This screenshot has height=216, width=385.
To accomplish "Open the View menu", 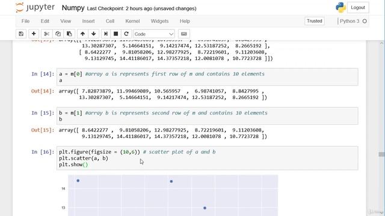I will pos(66,21).
